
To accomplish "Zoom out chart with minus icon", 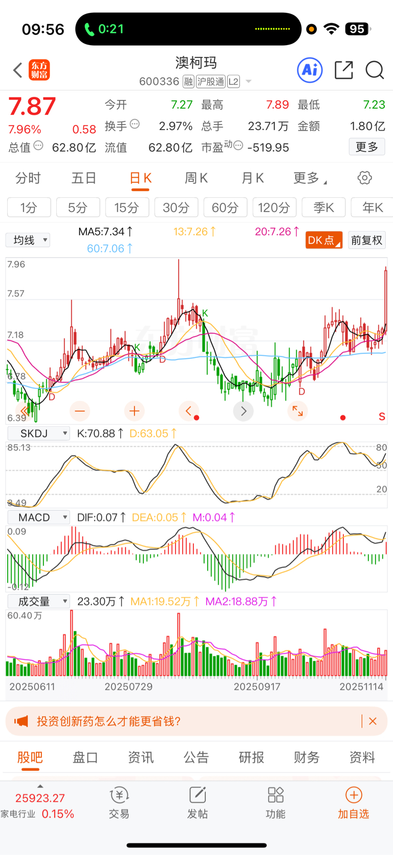I will pos(80,411).
